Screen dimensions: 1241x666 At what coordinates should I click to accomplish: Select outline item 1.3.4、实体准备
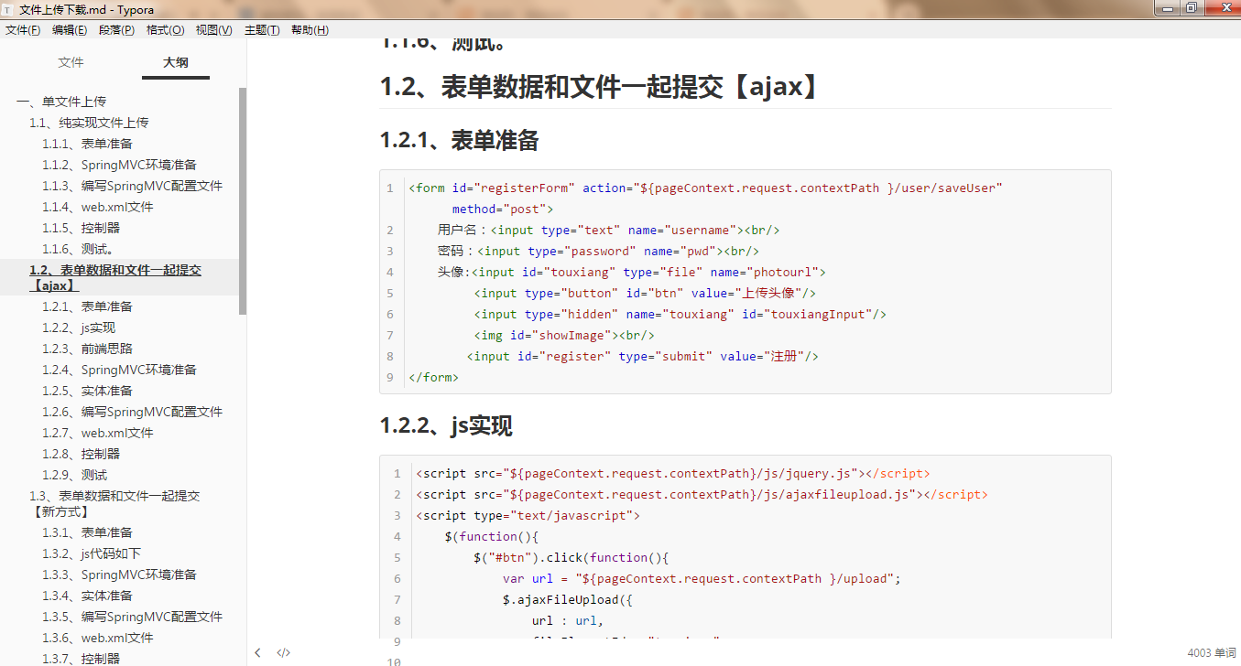[x=87, y=596]
